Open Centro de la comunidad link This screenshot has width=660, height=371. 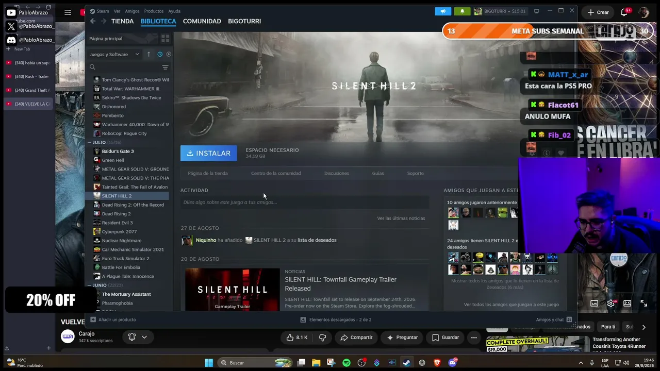(x=276, y=173)
